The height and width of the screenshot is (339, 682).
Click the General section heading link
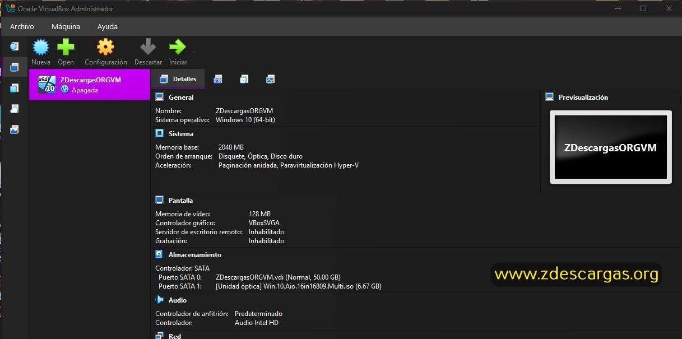point(181,97)
